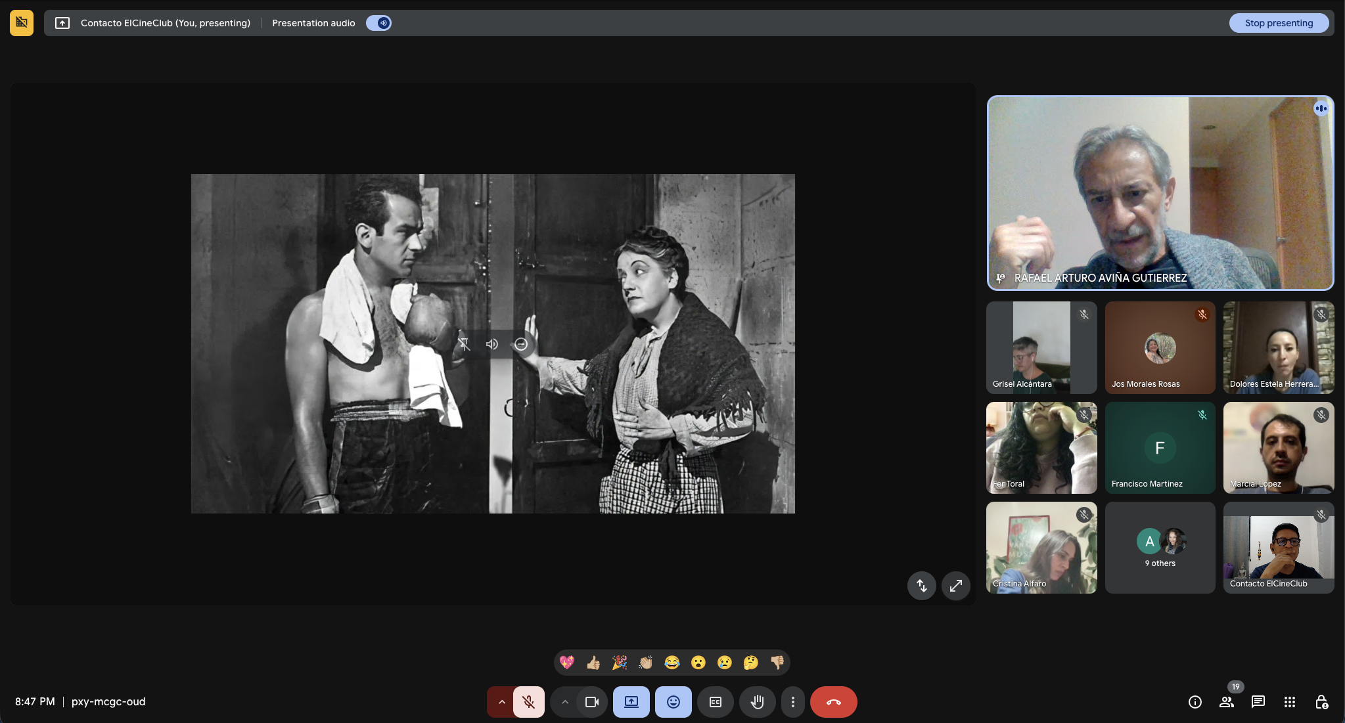1345x723 pixels.
Task: Turn on the camera button
Action: (591, 702)
